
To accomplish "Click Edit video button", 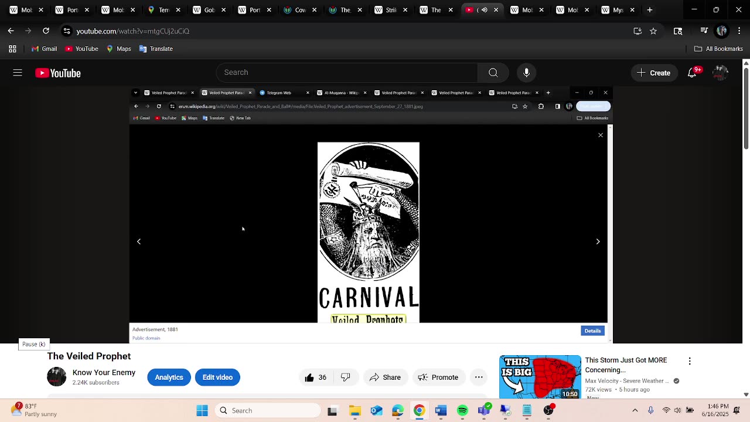I will [x=217, y=377].
